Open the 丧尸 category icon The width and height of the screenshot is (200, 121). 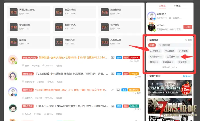pos(105,27)
